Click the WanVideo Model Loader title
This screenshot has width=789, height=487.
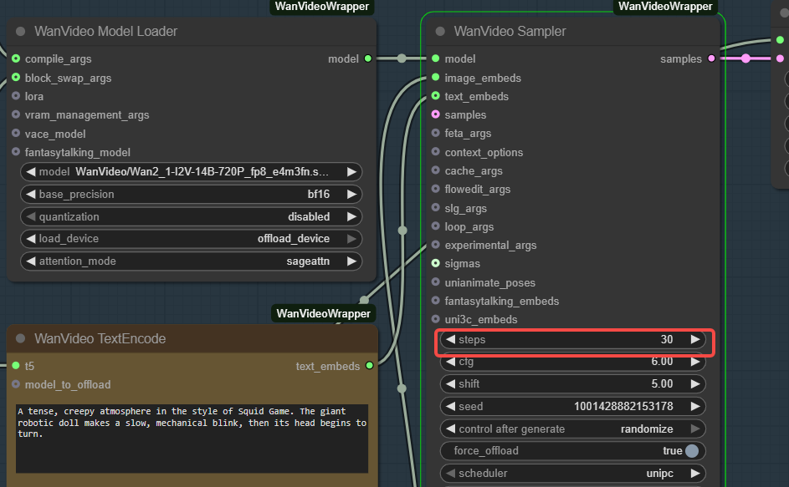click(x=105, y=31)
